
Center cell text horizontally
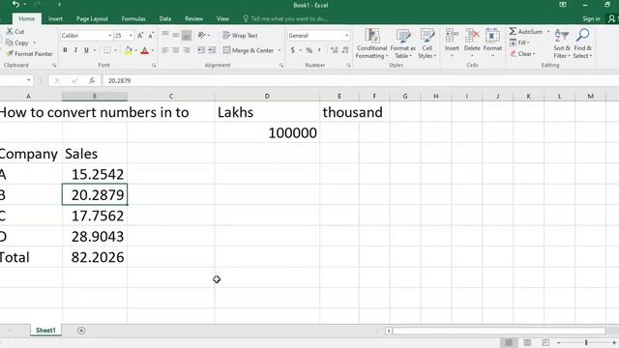point(176,50)
